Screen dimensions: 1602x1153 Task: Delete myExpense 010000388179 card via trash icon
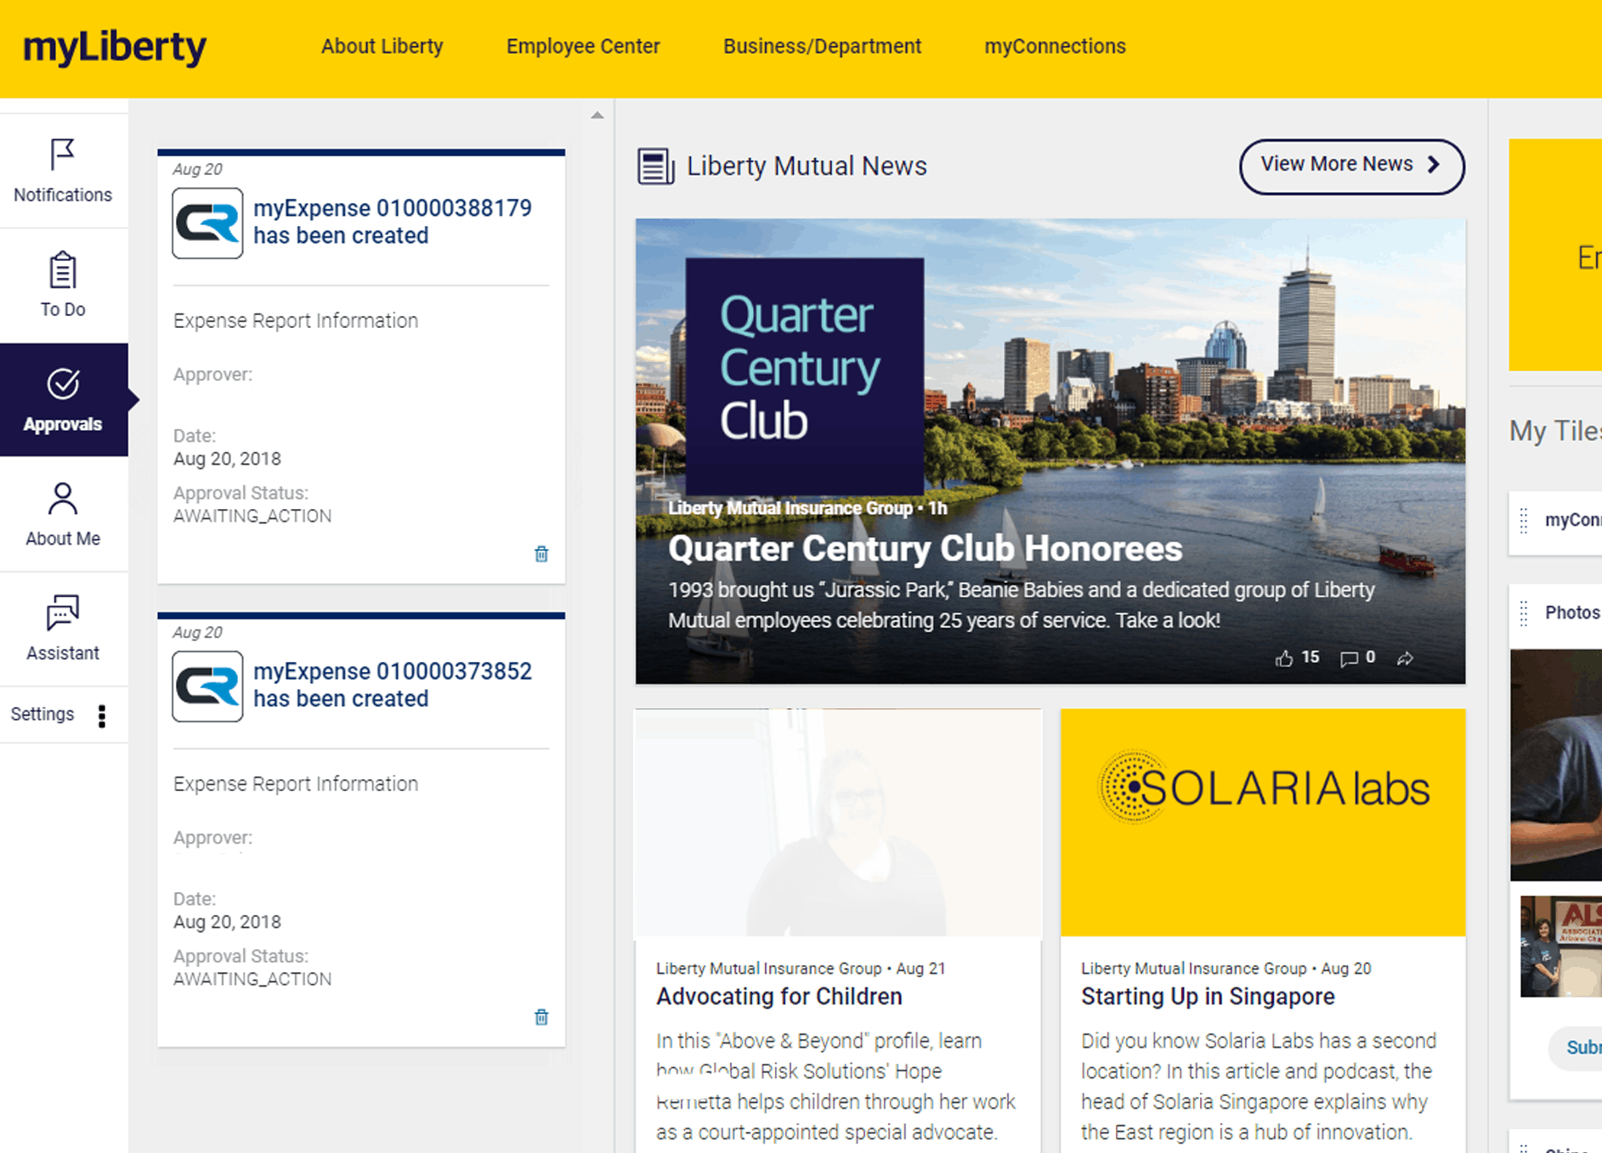pyautogui.click(x=541, y=554)
